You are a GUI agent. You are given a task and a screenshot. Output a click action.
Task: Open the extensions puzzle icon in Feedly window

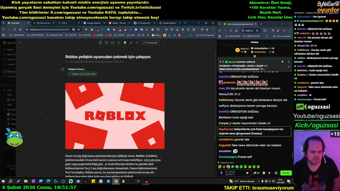[x=158, y=29]
